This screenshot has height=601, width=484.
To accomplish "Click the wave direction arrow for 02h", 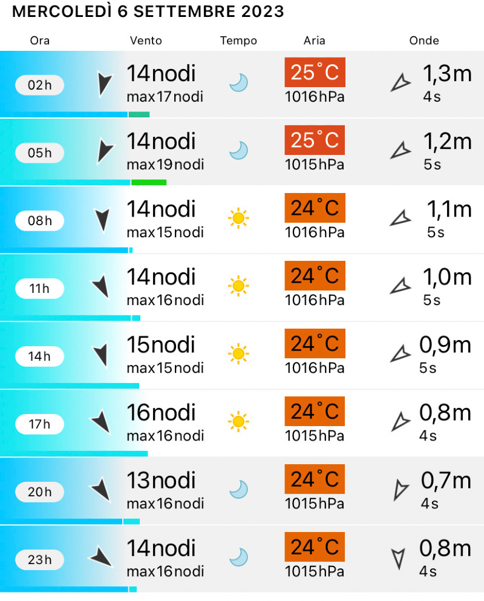I will click(x=400, y=83).
